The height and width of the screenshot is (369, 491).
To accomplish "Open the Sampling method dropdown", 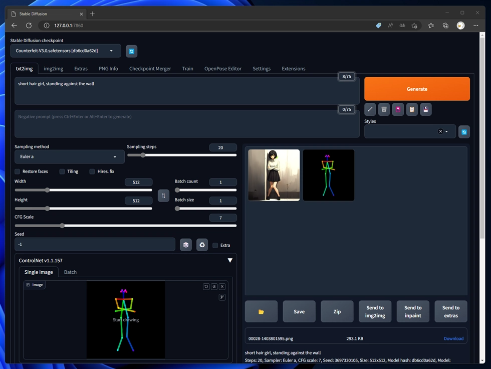I will tap(69, 156).
